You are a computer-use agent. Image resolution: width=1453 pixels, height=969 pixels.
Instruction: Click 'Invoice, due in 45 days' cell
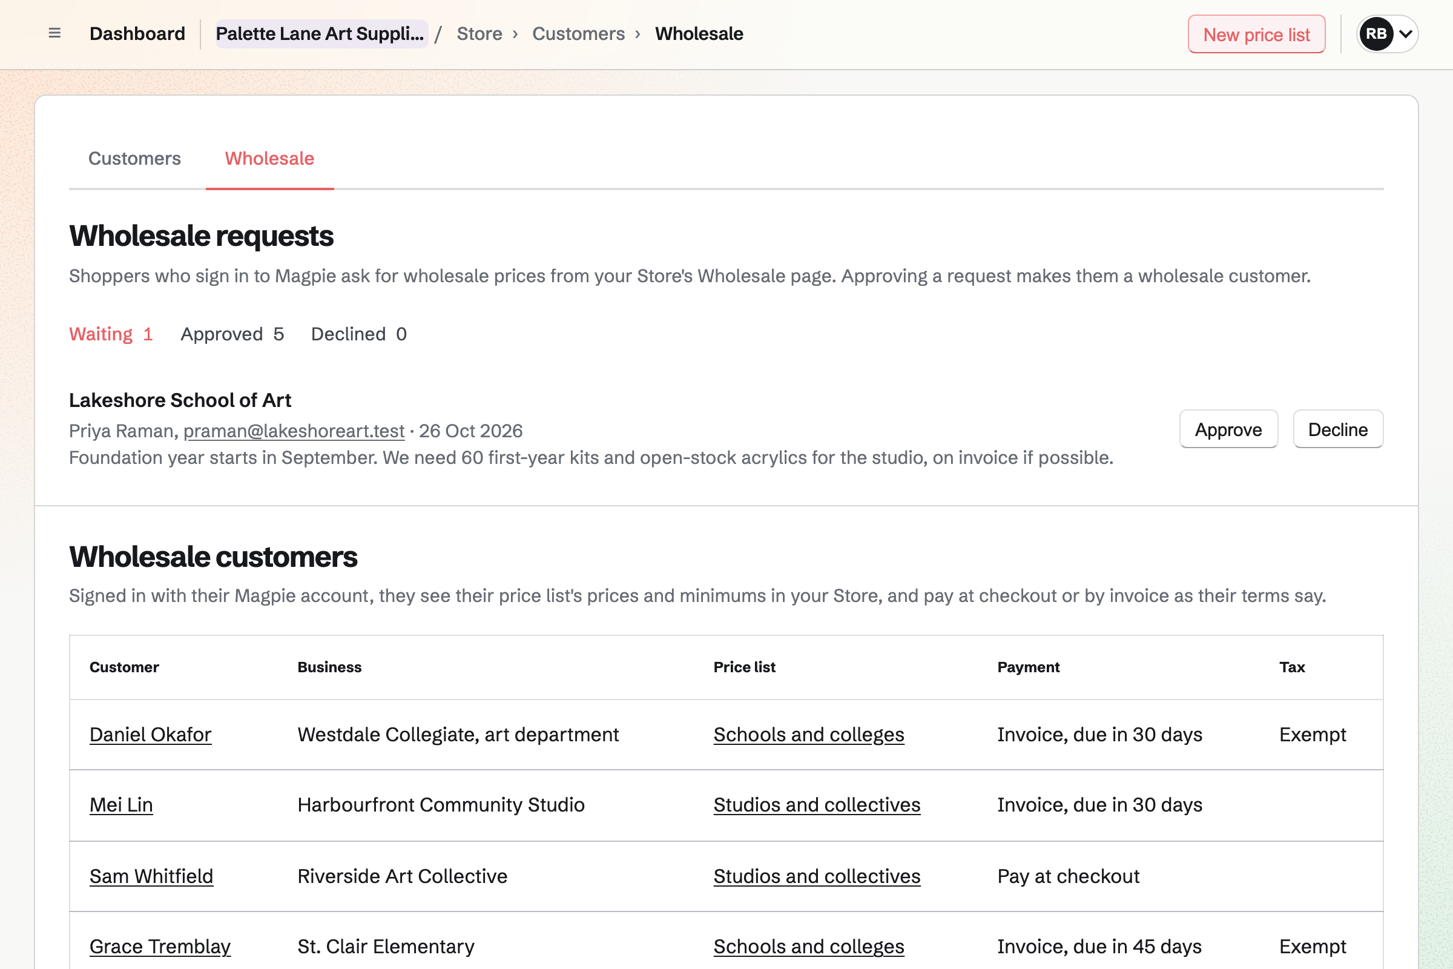point(1099,947)
